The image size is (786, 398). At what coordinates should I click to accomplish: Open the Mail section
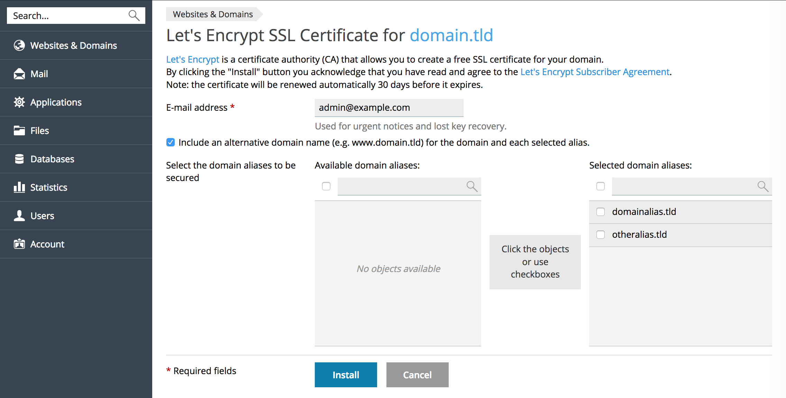point(76,74)
